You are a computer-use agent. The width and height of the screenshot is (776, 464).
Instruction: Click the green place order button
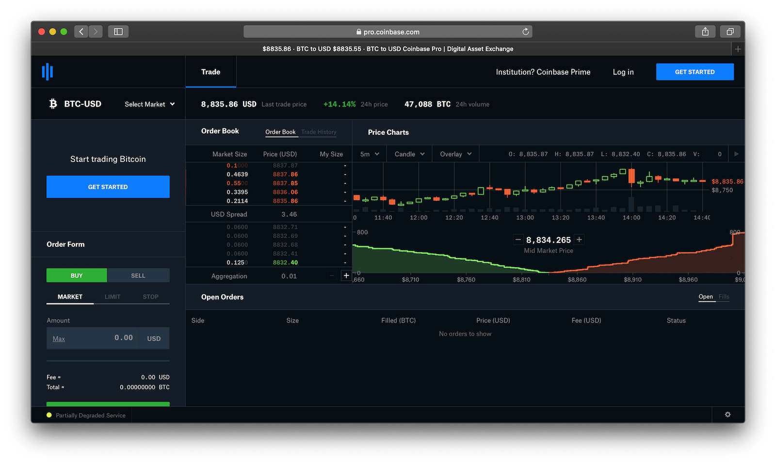pos(108,404)
